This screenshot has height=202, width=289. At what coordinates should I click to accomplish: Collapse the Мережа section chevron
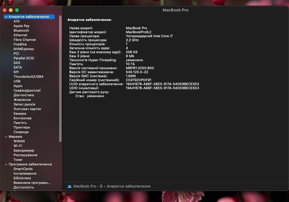[6, 137]
